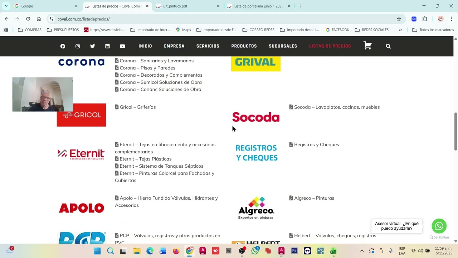Open the EMPRESA menu item
This screenshot has height=258, width=458.
tap(174, 46)
